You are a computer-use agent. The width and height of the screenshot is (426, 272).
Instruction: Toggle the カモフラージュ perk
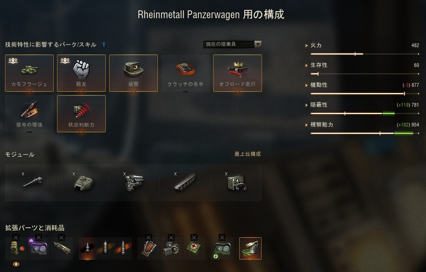pyautogui.click(x=29, y=73)
